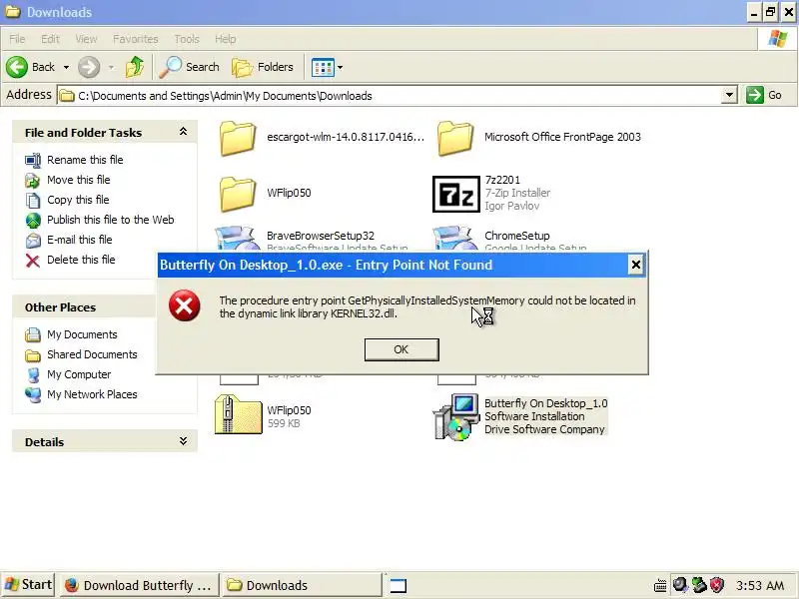Click the Butterfly On Desktop_1.0 file name

(x=545, y=403)
